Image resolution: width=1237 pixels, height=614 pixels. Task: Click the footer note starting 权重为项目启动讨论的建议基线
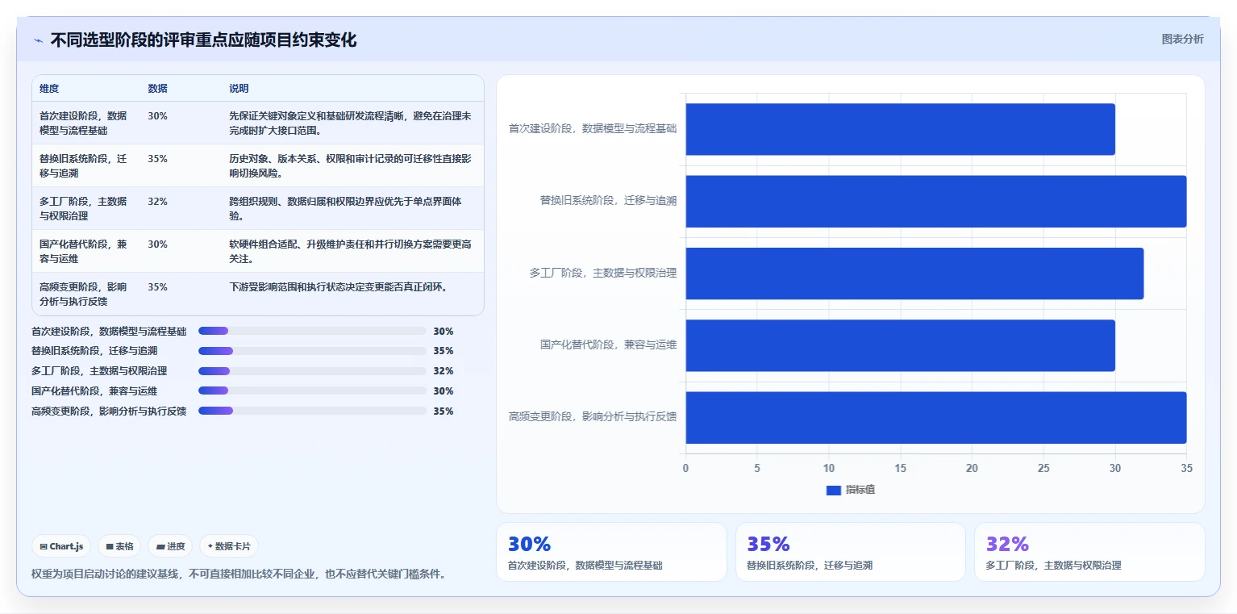239,574
